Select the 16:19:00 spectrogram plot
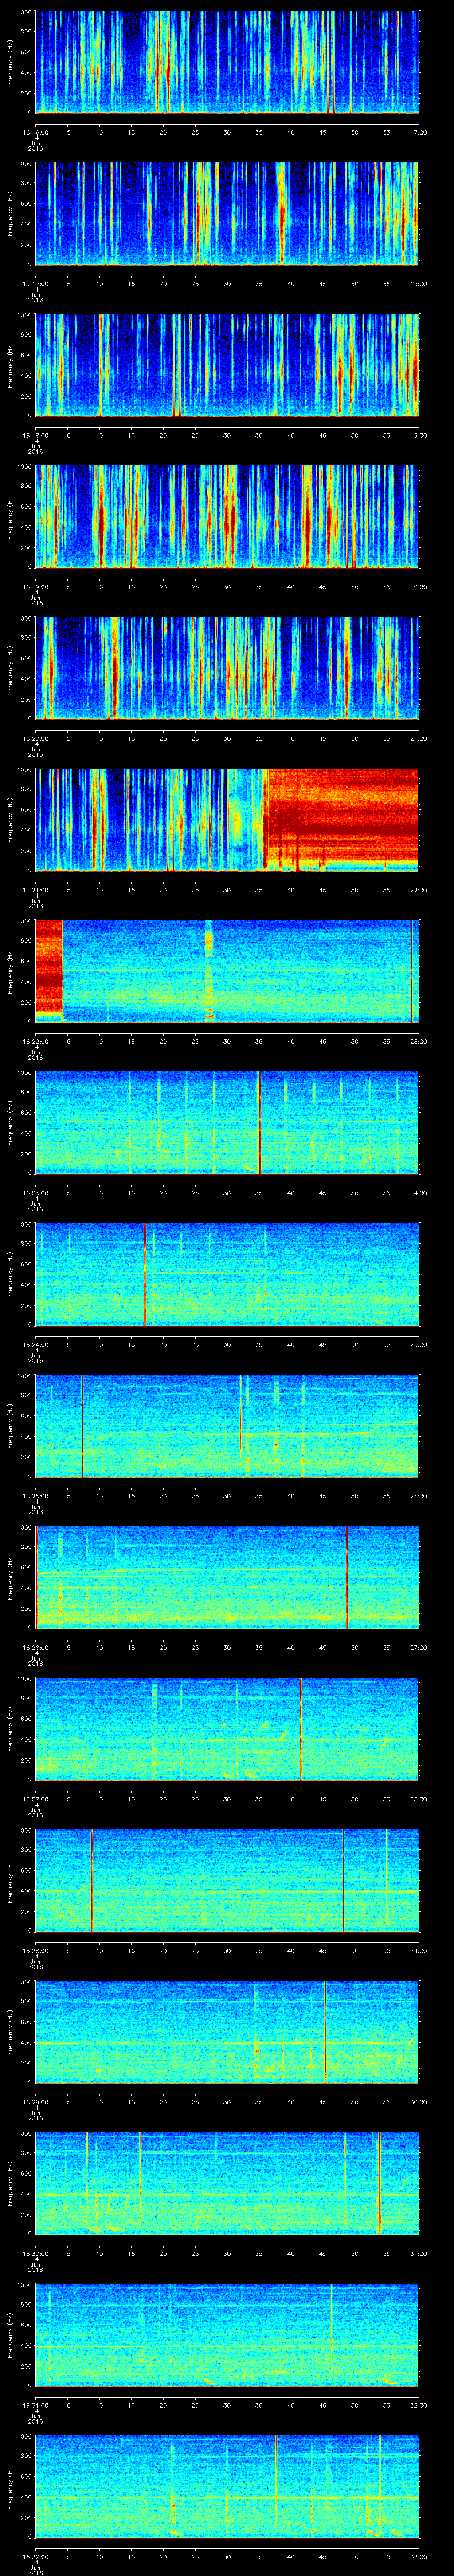The height and width of the screenshot is (2576, 454). [227, 516]
